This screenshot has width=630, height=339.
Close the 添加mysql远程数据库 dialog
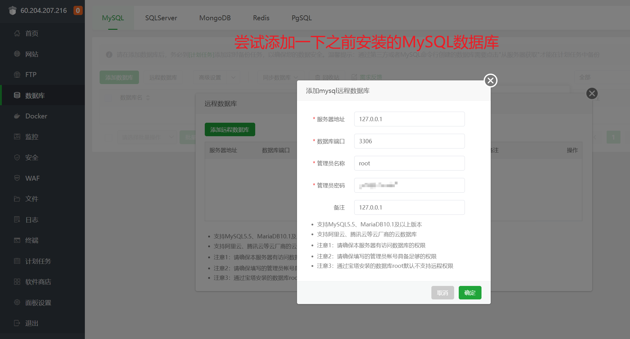pos(491,81)
